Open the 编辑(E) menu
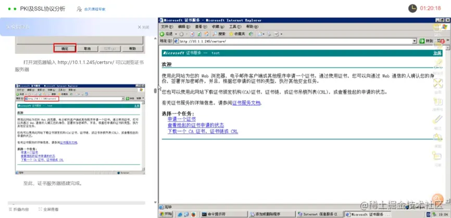The image size is (451, 218). point(184,26)
